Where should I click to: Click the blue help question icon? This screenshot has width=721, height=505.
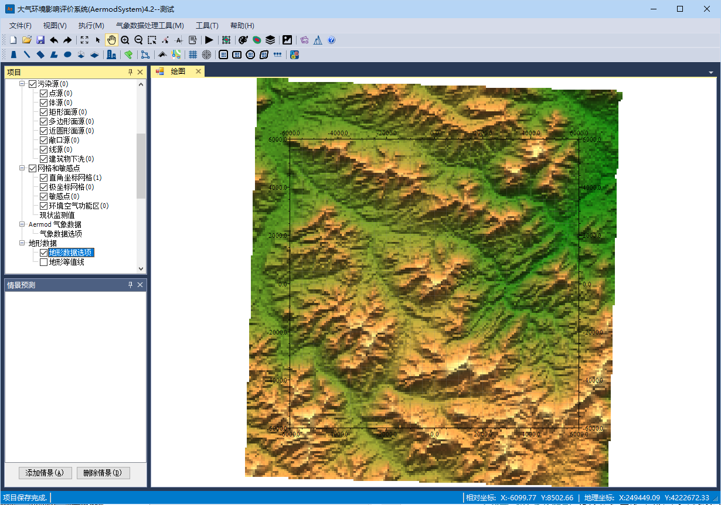click(331, 40)
